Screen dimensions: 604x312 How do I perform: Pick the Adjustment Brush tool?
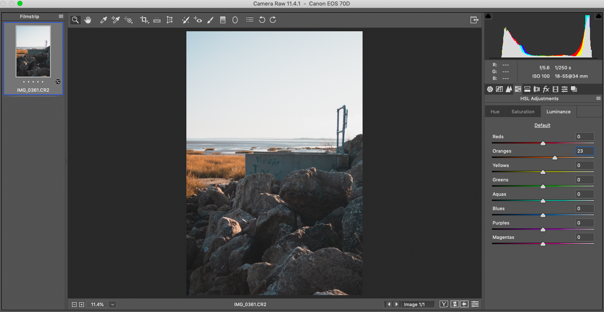tap(210, 20)
